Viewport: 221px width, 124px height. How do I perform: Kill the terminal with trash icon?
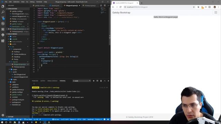(101, 81)
